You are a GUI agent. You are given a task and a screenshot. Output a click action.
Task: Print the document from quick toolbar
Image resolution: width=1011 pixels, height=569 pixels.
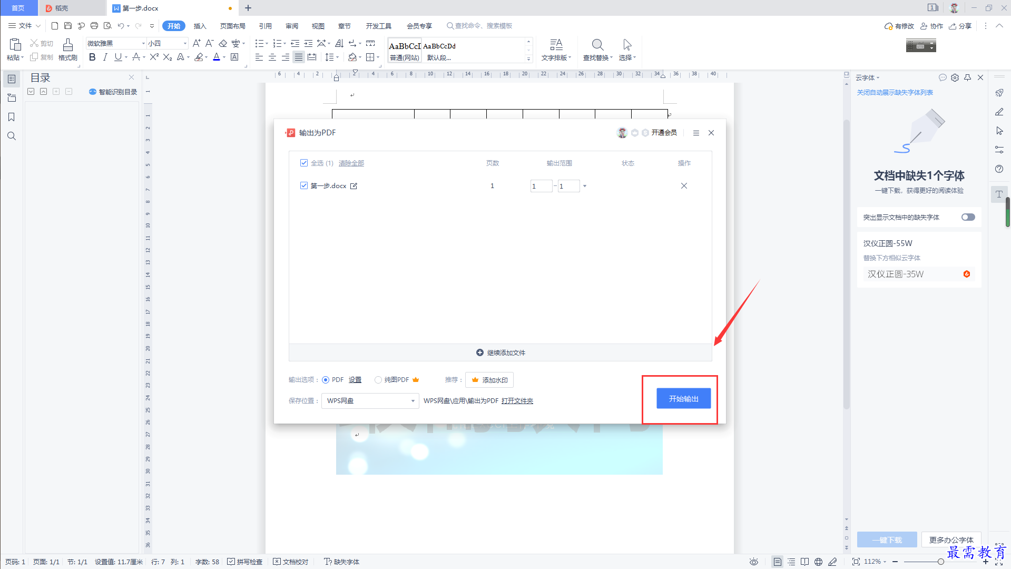(94, 26)
